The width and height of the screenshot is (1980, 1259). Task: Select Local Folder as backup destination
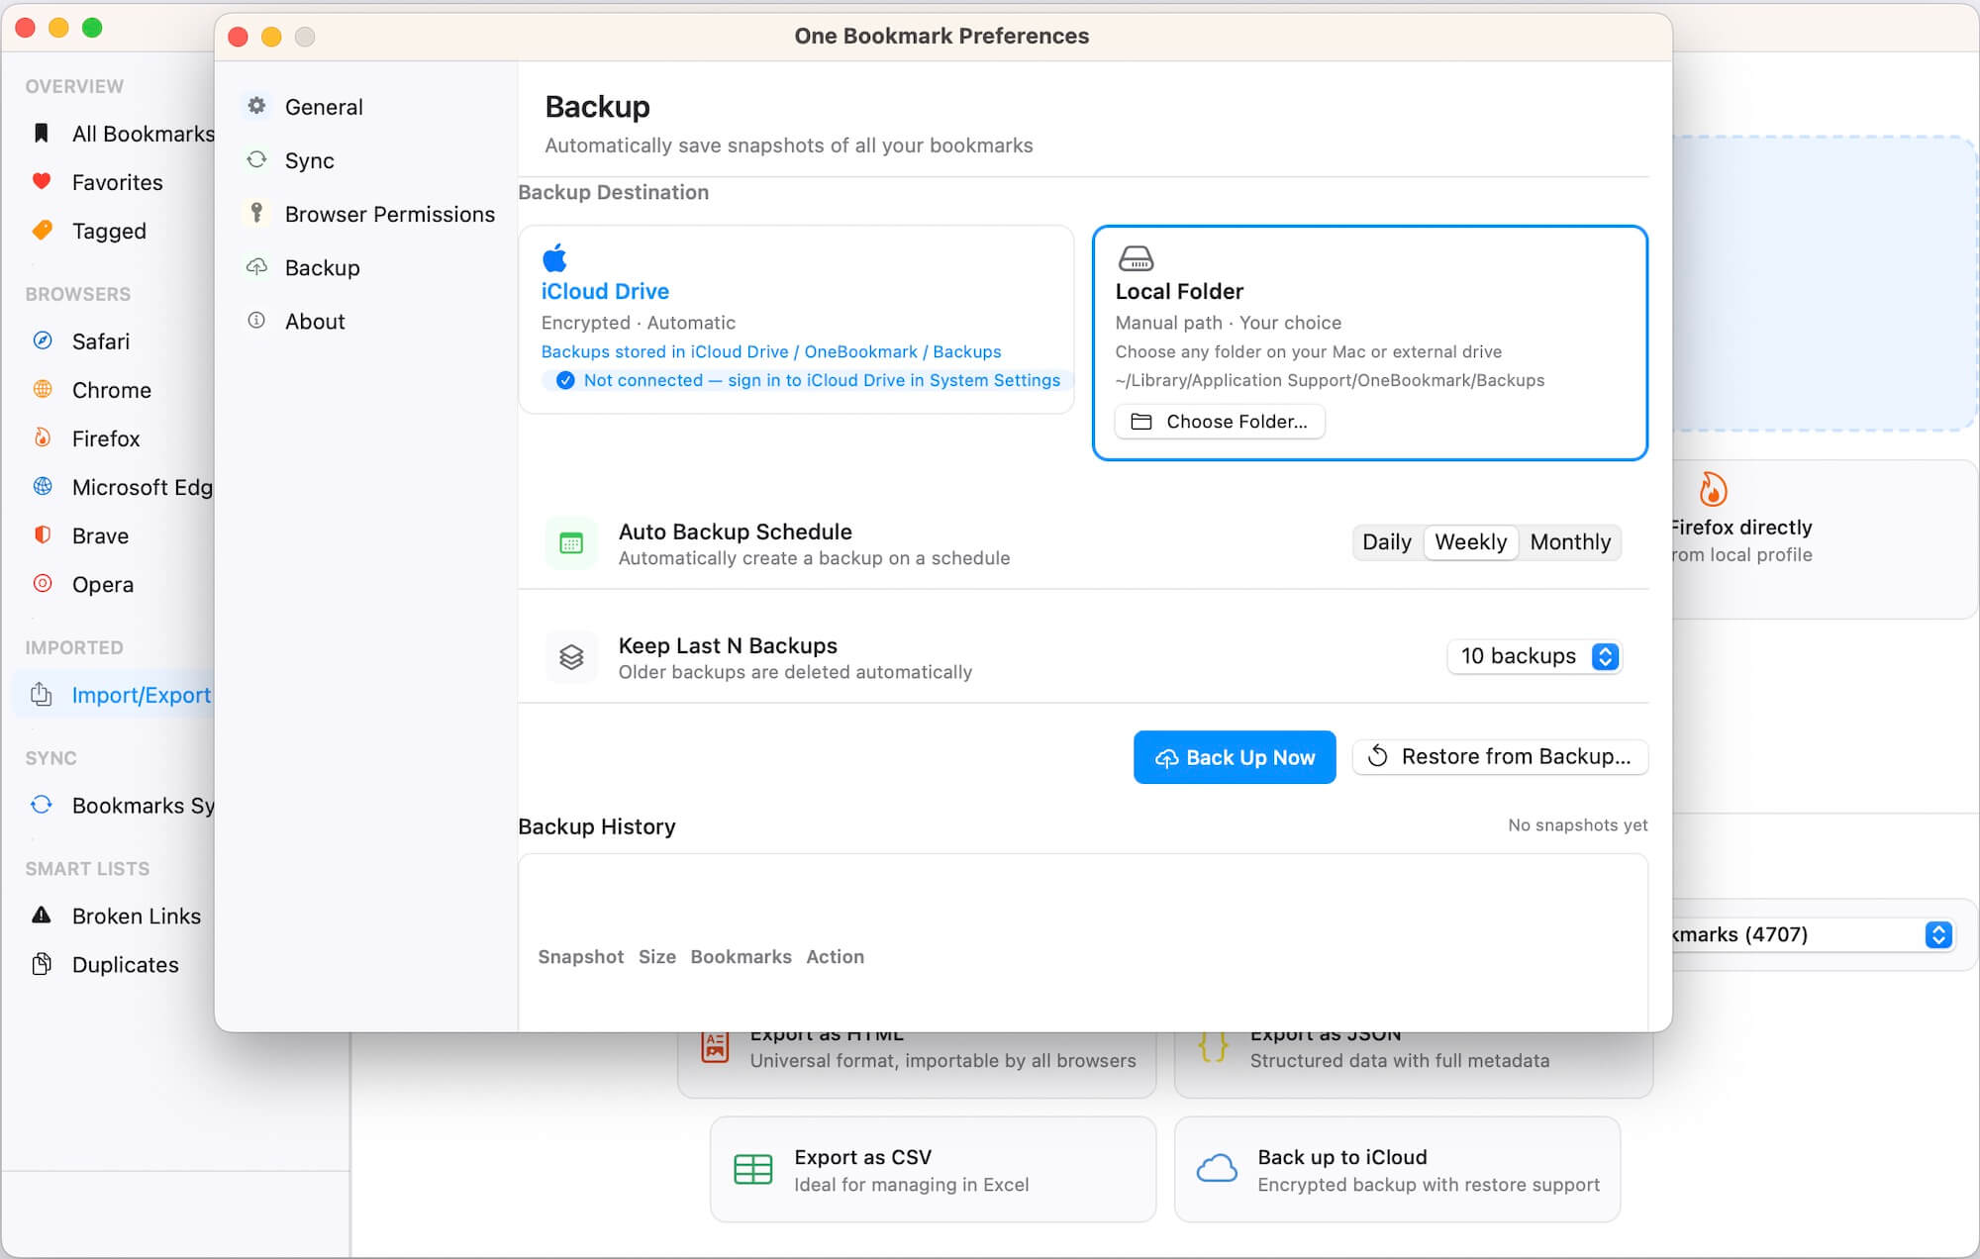point(1370,342)
